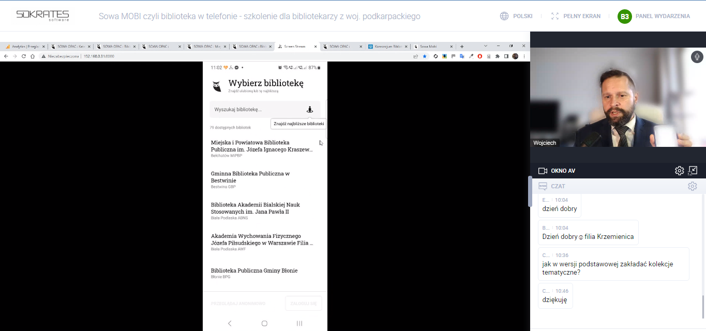Click the owl logo beside Wybierz bibliotekę
Screen dimensions: 706x331
pos(217,86)
